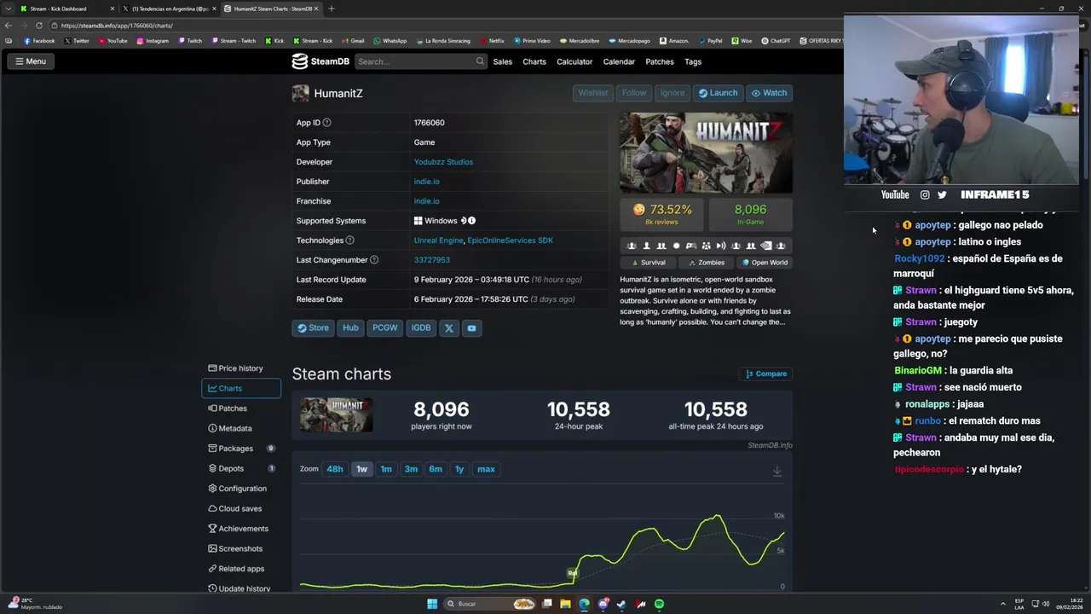Click the chart download arrow icon
The width and height of the screenshot is (1091, 614).
776,471
